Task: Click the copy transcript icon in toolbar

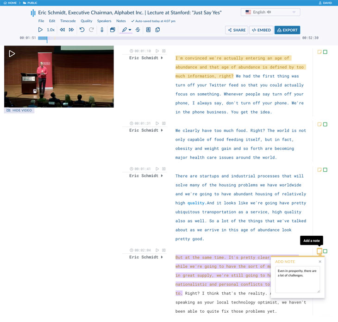Action: pyautogui.click(x=157, y=30)
